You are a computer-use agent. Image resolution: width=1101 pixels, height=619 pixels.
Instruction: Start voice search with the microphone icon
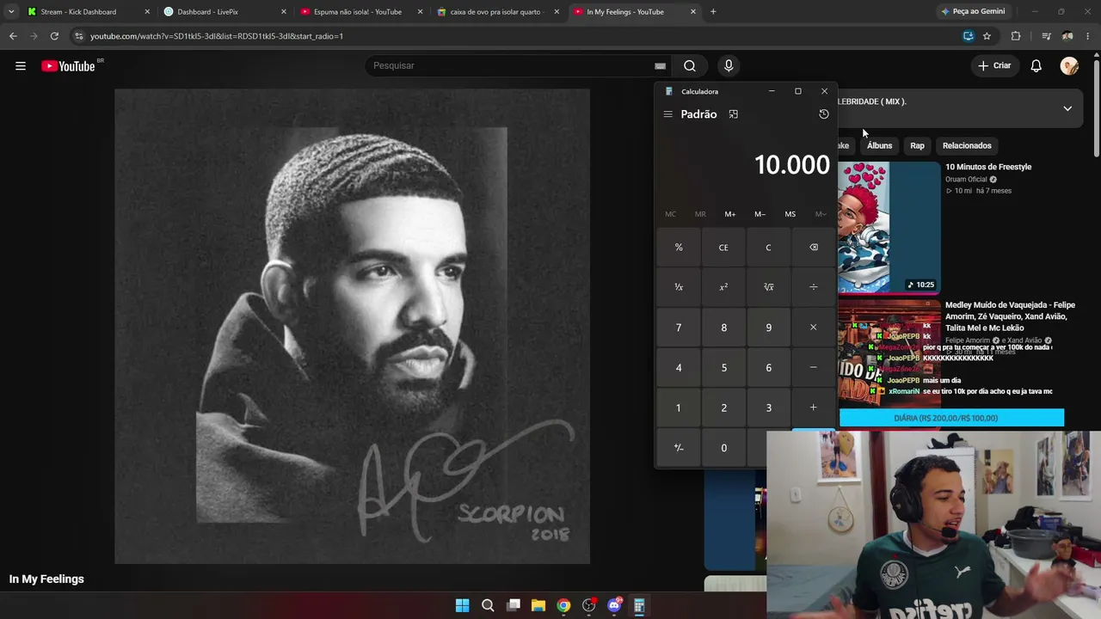click(x=729, y=65)
